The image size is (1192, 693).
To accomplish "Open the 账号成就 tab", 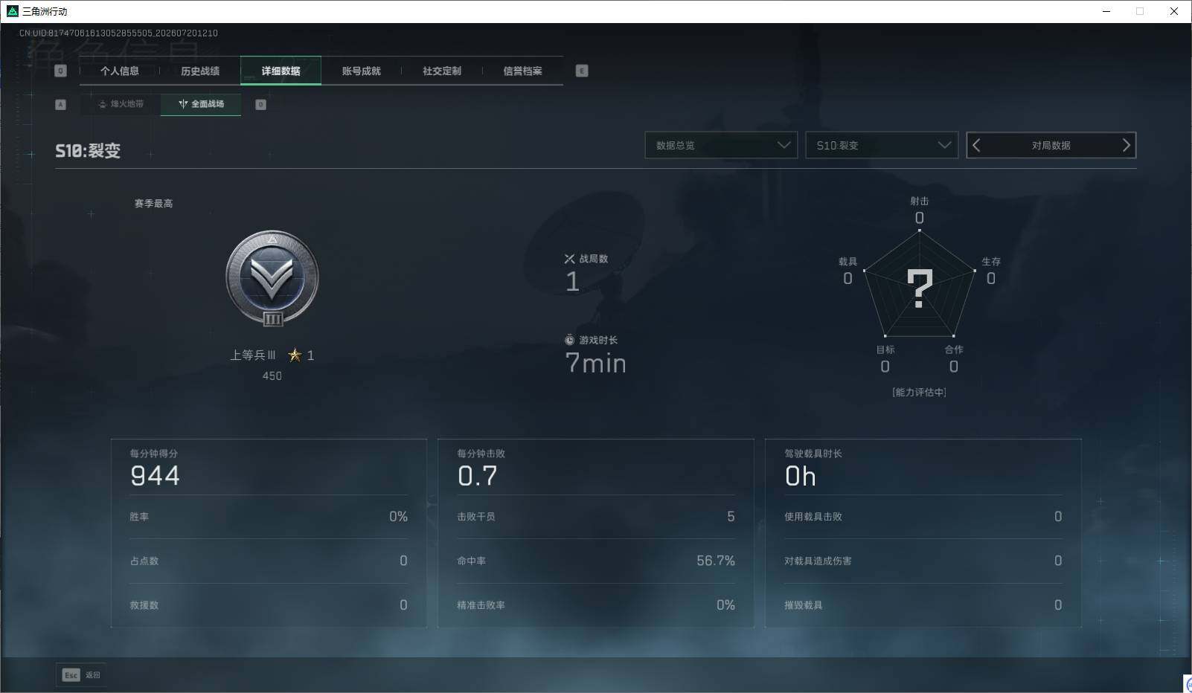I will pos(361,71).
